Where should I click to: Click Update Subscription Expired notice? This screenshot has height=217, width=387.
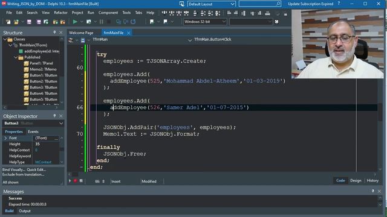pos(310,4)
